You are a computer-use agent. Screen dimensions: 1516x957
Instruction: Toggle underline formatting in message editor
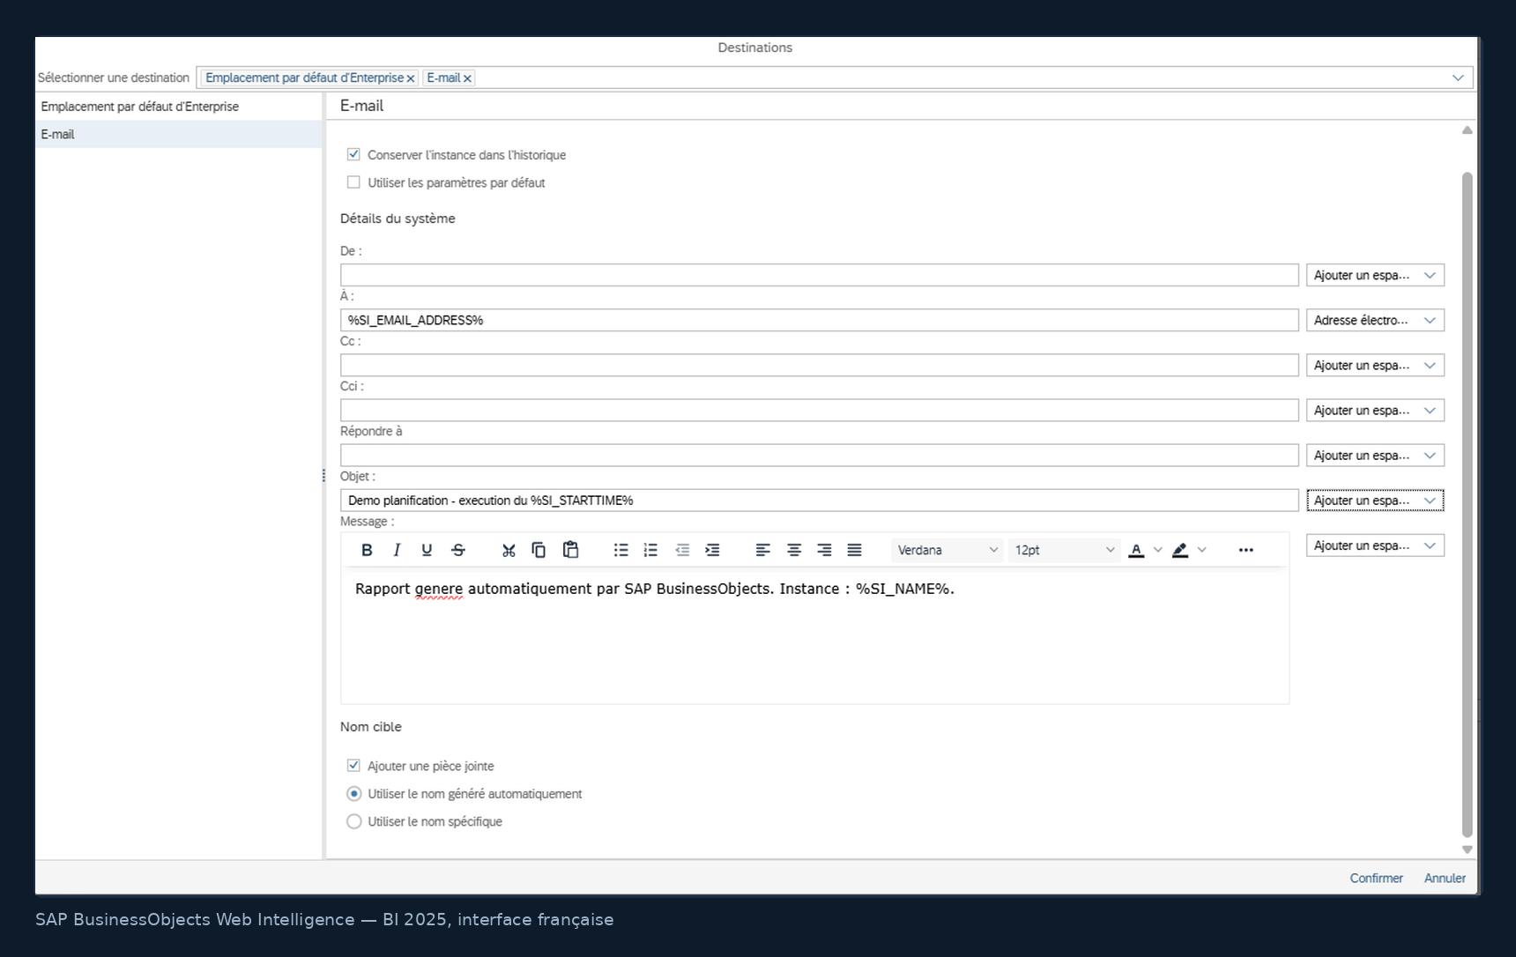[x=427, y=550]
